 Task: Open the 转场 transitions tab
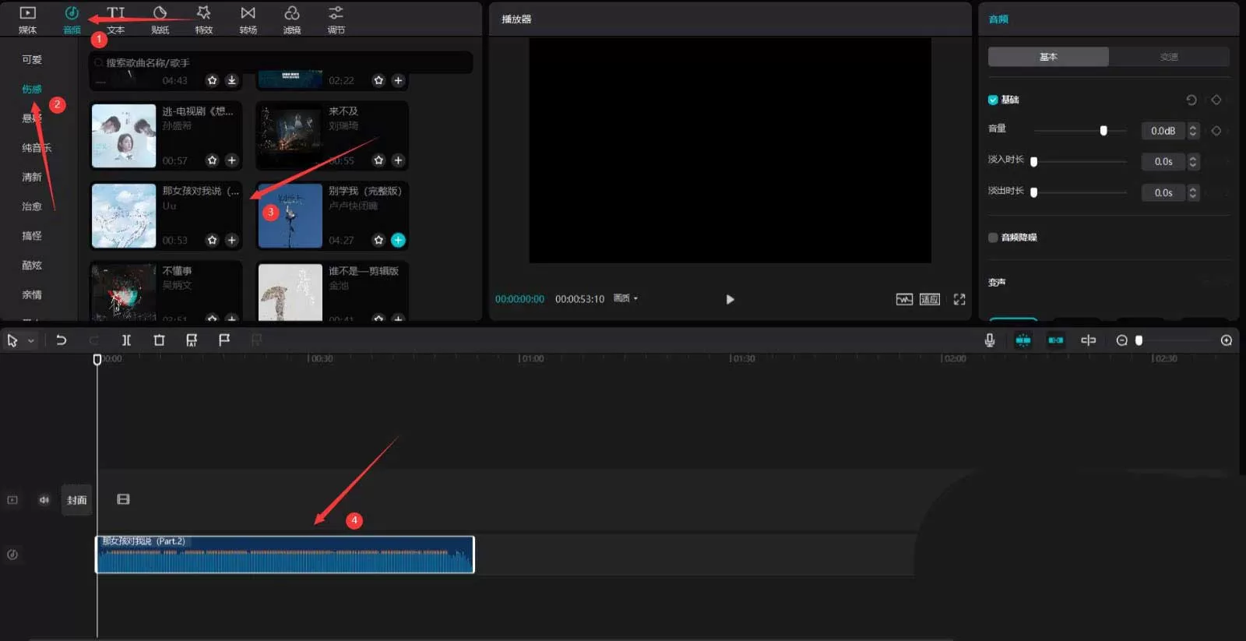pos(248,20)
